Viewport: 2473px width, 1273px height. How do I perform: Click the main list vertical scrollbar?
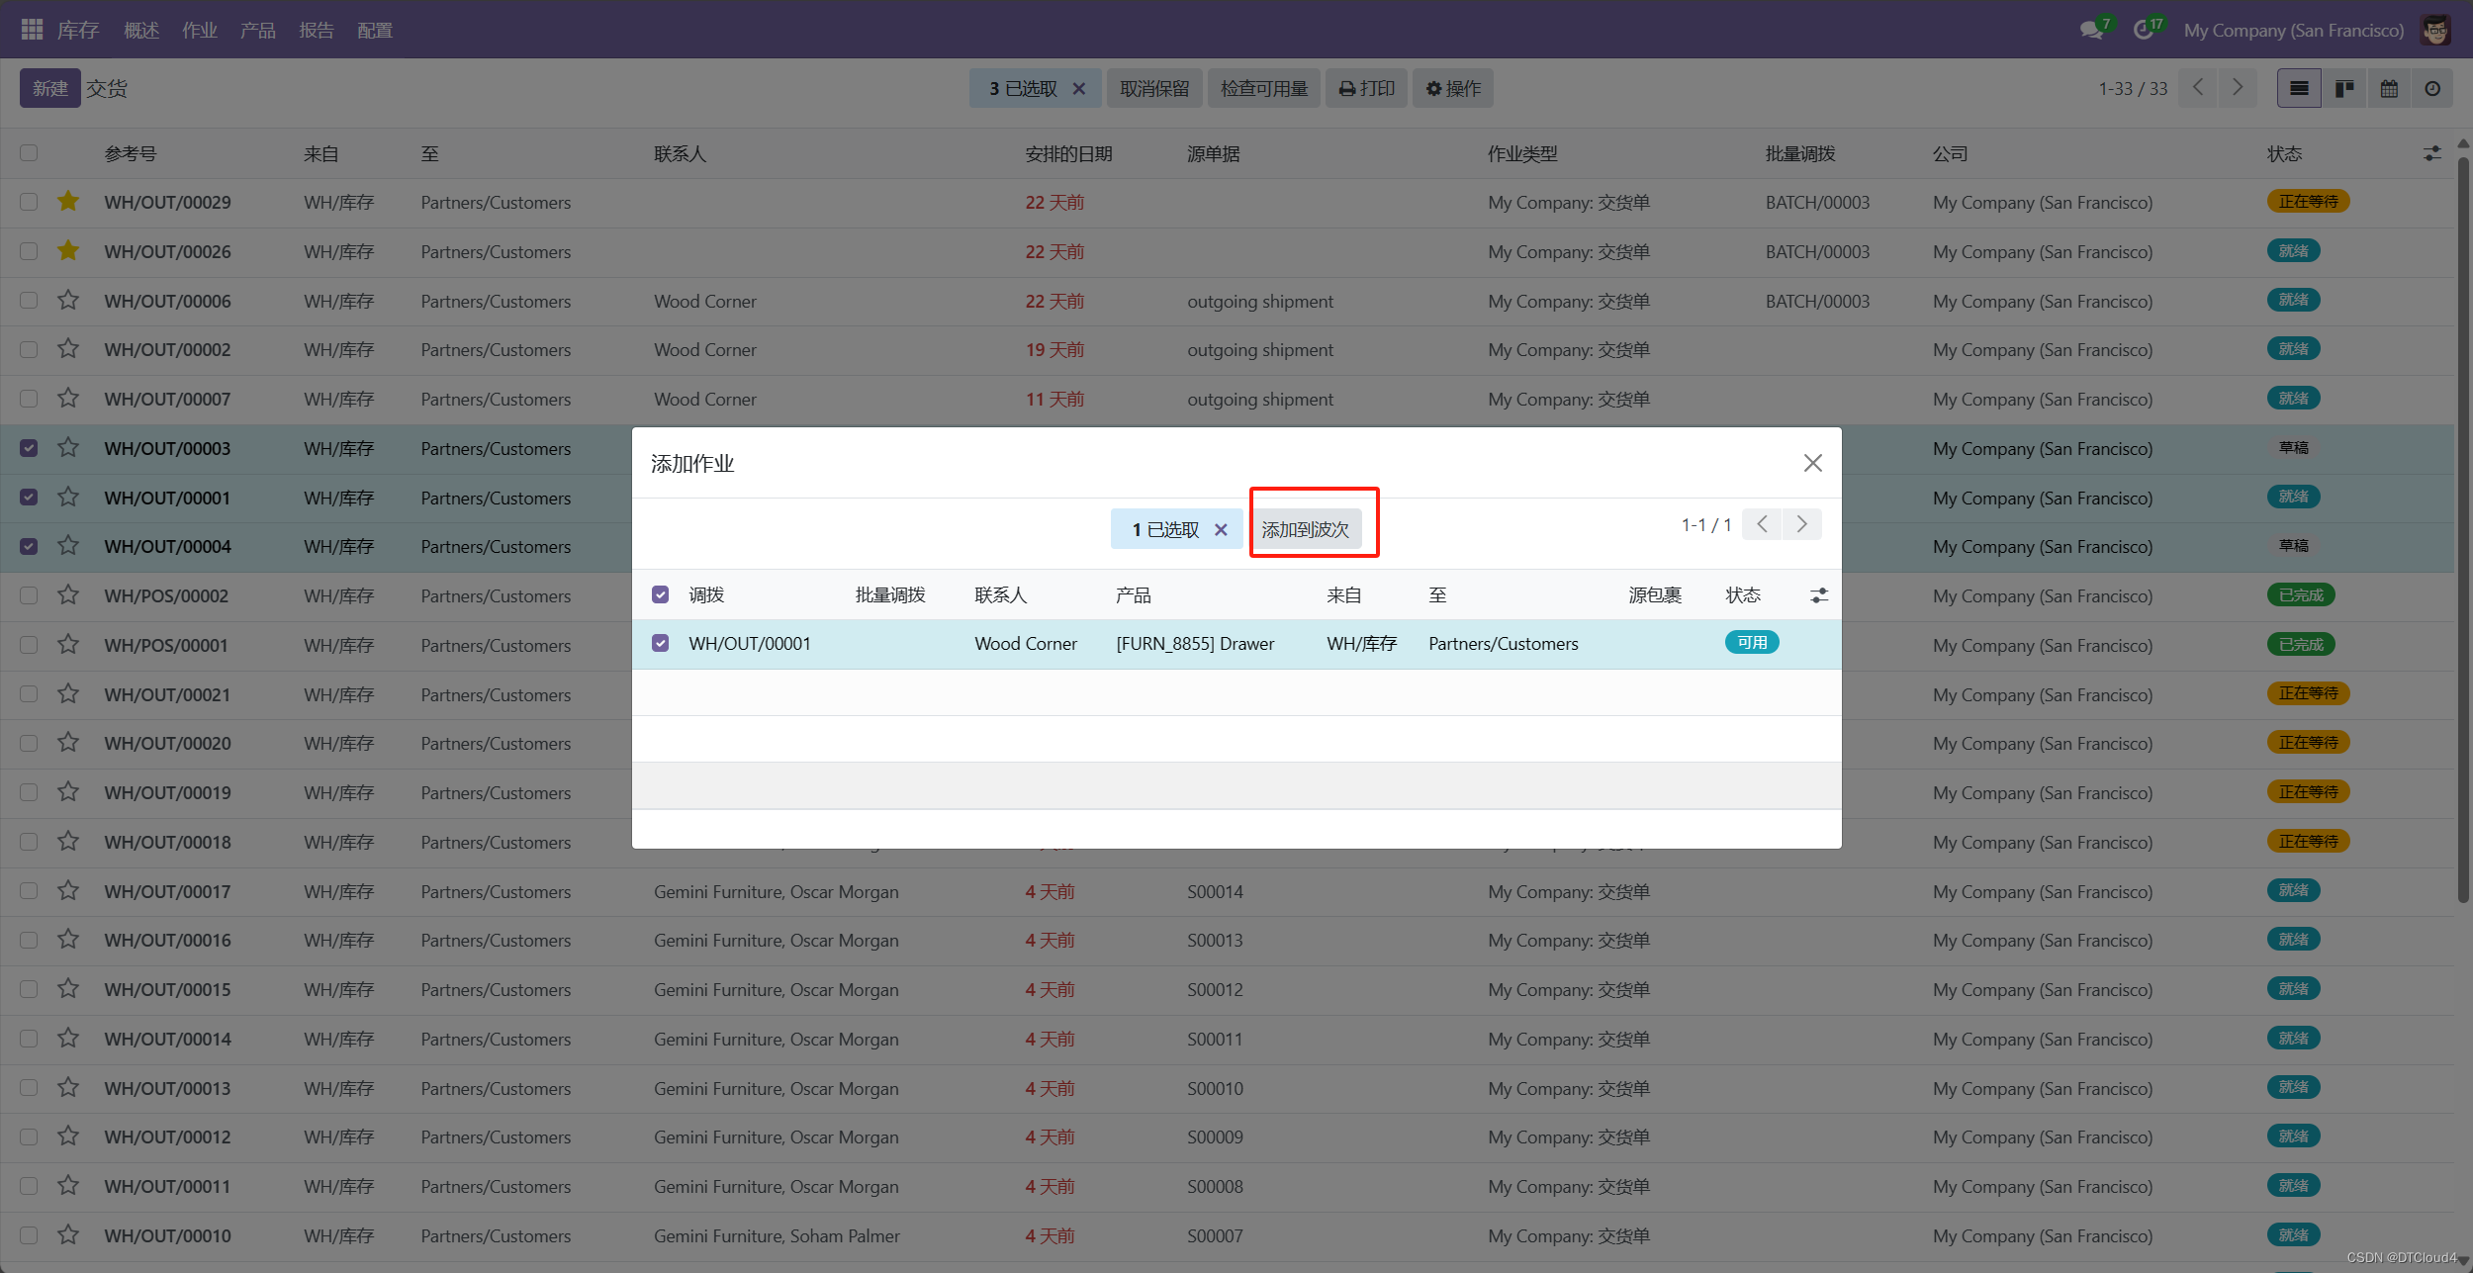[x=2462, y=534]
